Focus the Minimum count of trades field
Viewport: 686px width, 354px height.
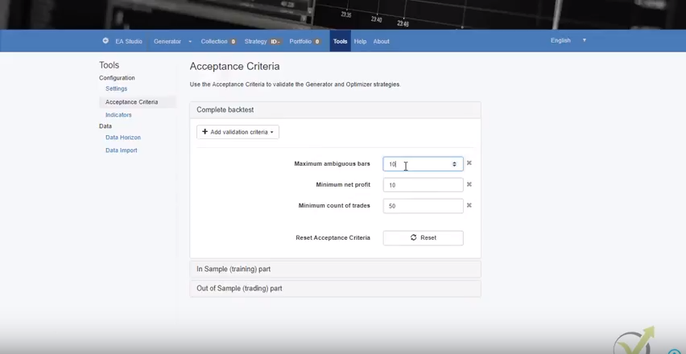click(x=423, y=206)
